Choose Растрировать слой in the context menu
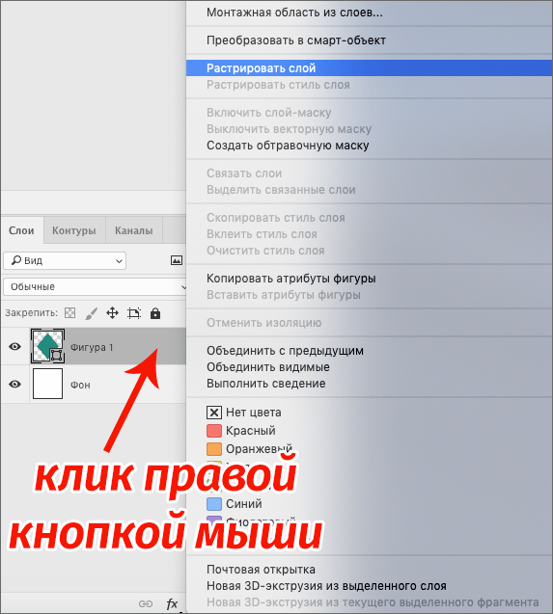Screen dimensions: 553x614 tap(369, 68)
